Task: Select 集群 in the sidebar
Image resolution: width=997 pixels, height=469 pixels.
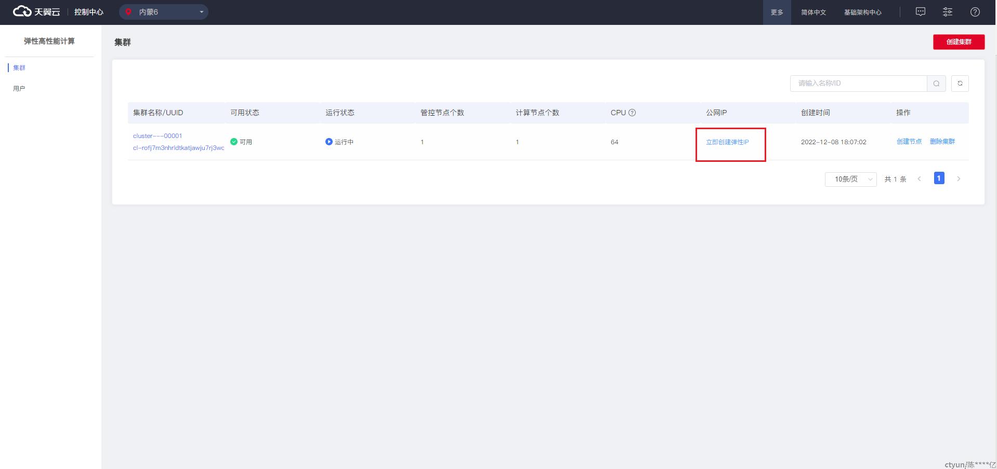Action: coord(19,68)
